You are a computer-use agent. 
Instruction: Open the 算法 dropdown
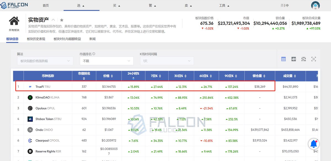[x=45, y=61]
